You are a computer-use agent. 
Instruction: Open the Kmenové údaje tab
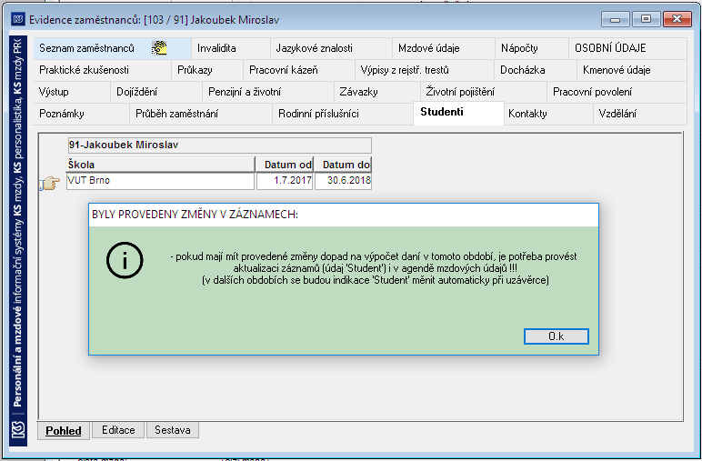pyautogui.click(x=632, y=70)
